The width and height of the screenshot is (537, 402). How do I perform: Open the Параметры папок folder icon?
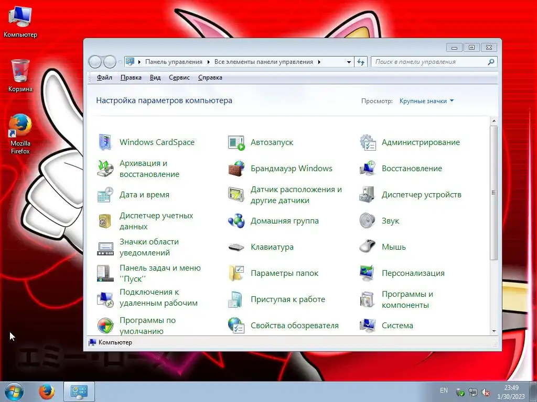pyautogui.click(x=237, y=273)
